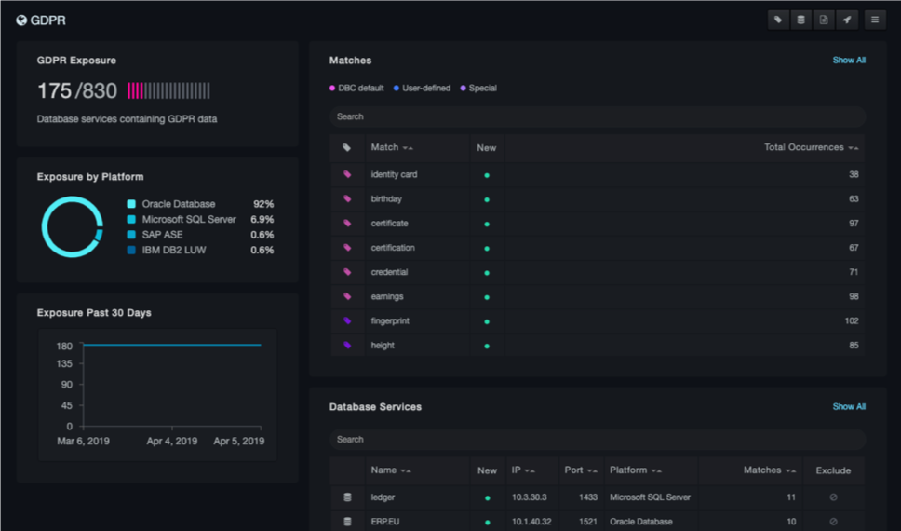The image size is (901, 531).
Task: Click the new indicator dot for fingerprint
Action: [x=487, y=321]
